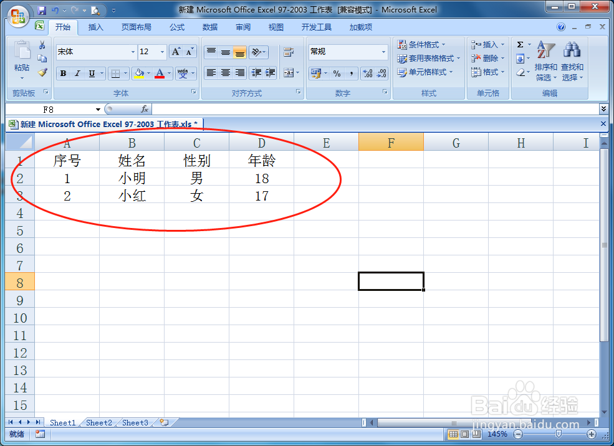Switch to the Sheet2 worksheet tab
The image size is (614, 446).
click(98, 422)
